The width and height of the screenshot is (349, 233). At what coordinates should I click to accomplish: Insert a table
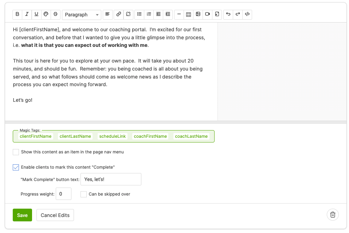[x=188, y=14]
